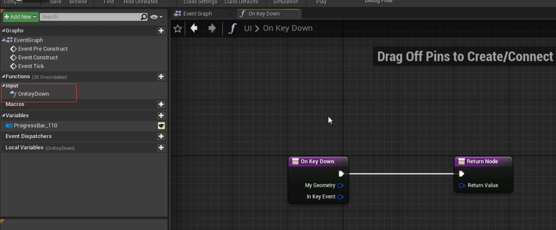556x230 pixels.
Task: Click the Simulation toolbar button
Action: [286, 2]
